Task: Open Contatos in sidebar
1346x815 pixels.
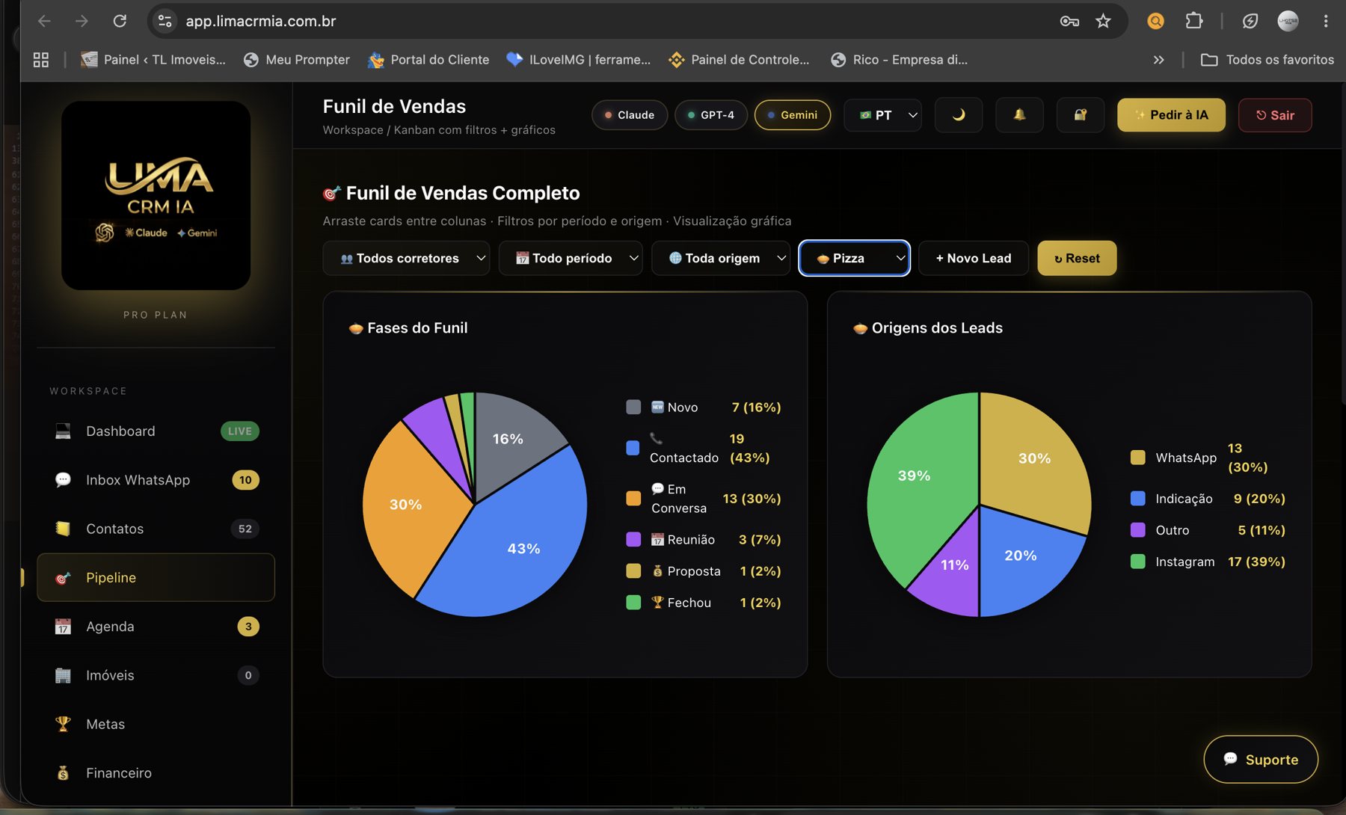Action: tap(156, 529)
